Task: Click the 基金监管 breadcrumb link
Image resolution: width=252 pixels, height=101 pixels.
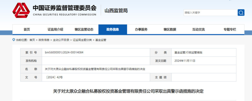Action: pyautogui.click(x=101, y=40)
